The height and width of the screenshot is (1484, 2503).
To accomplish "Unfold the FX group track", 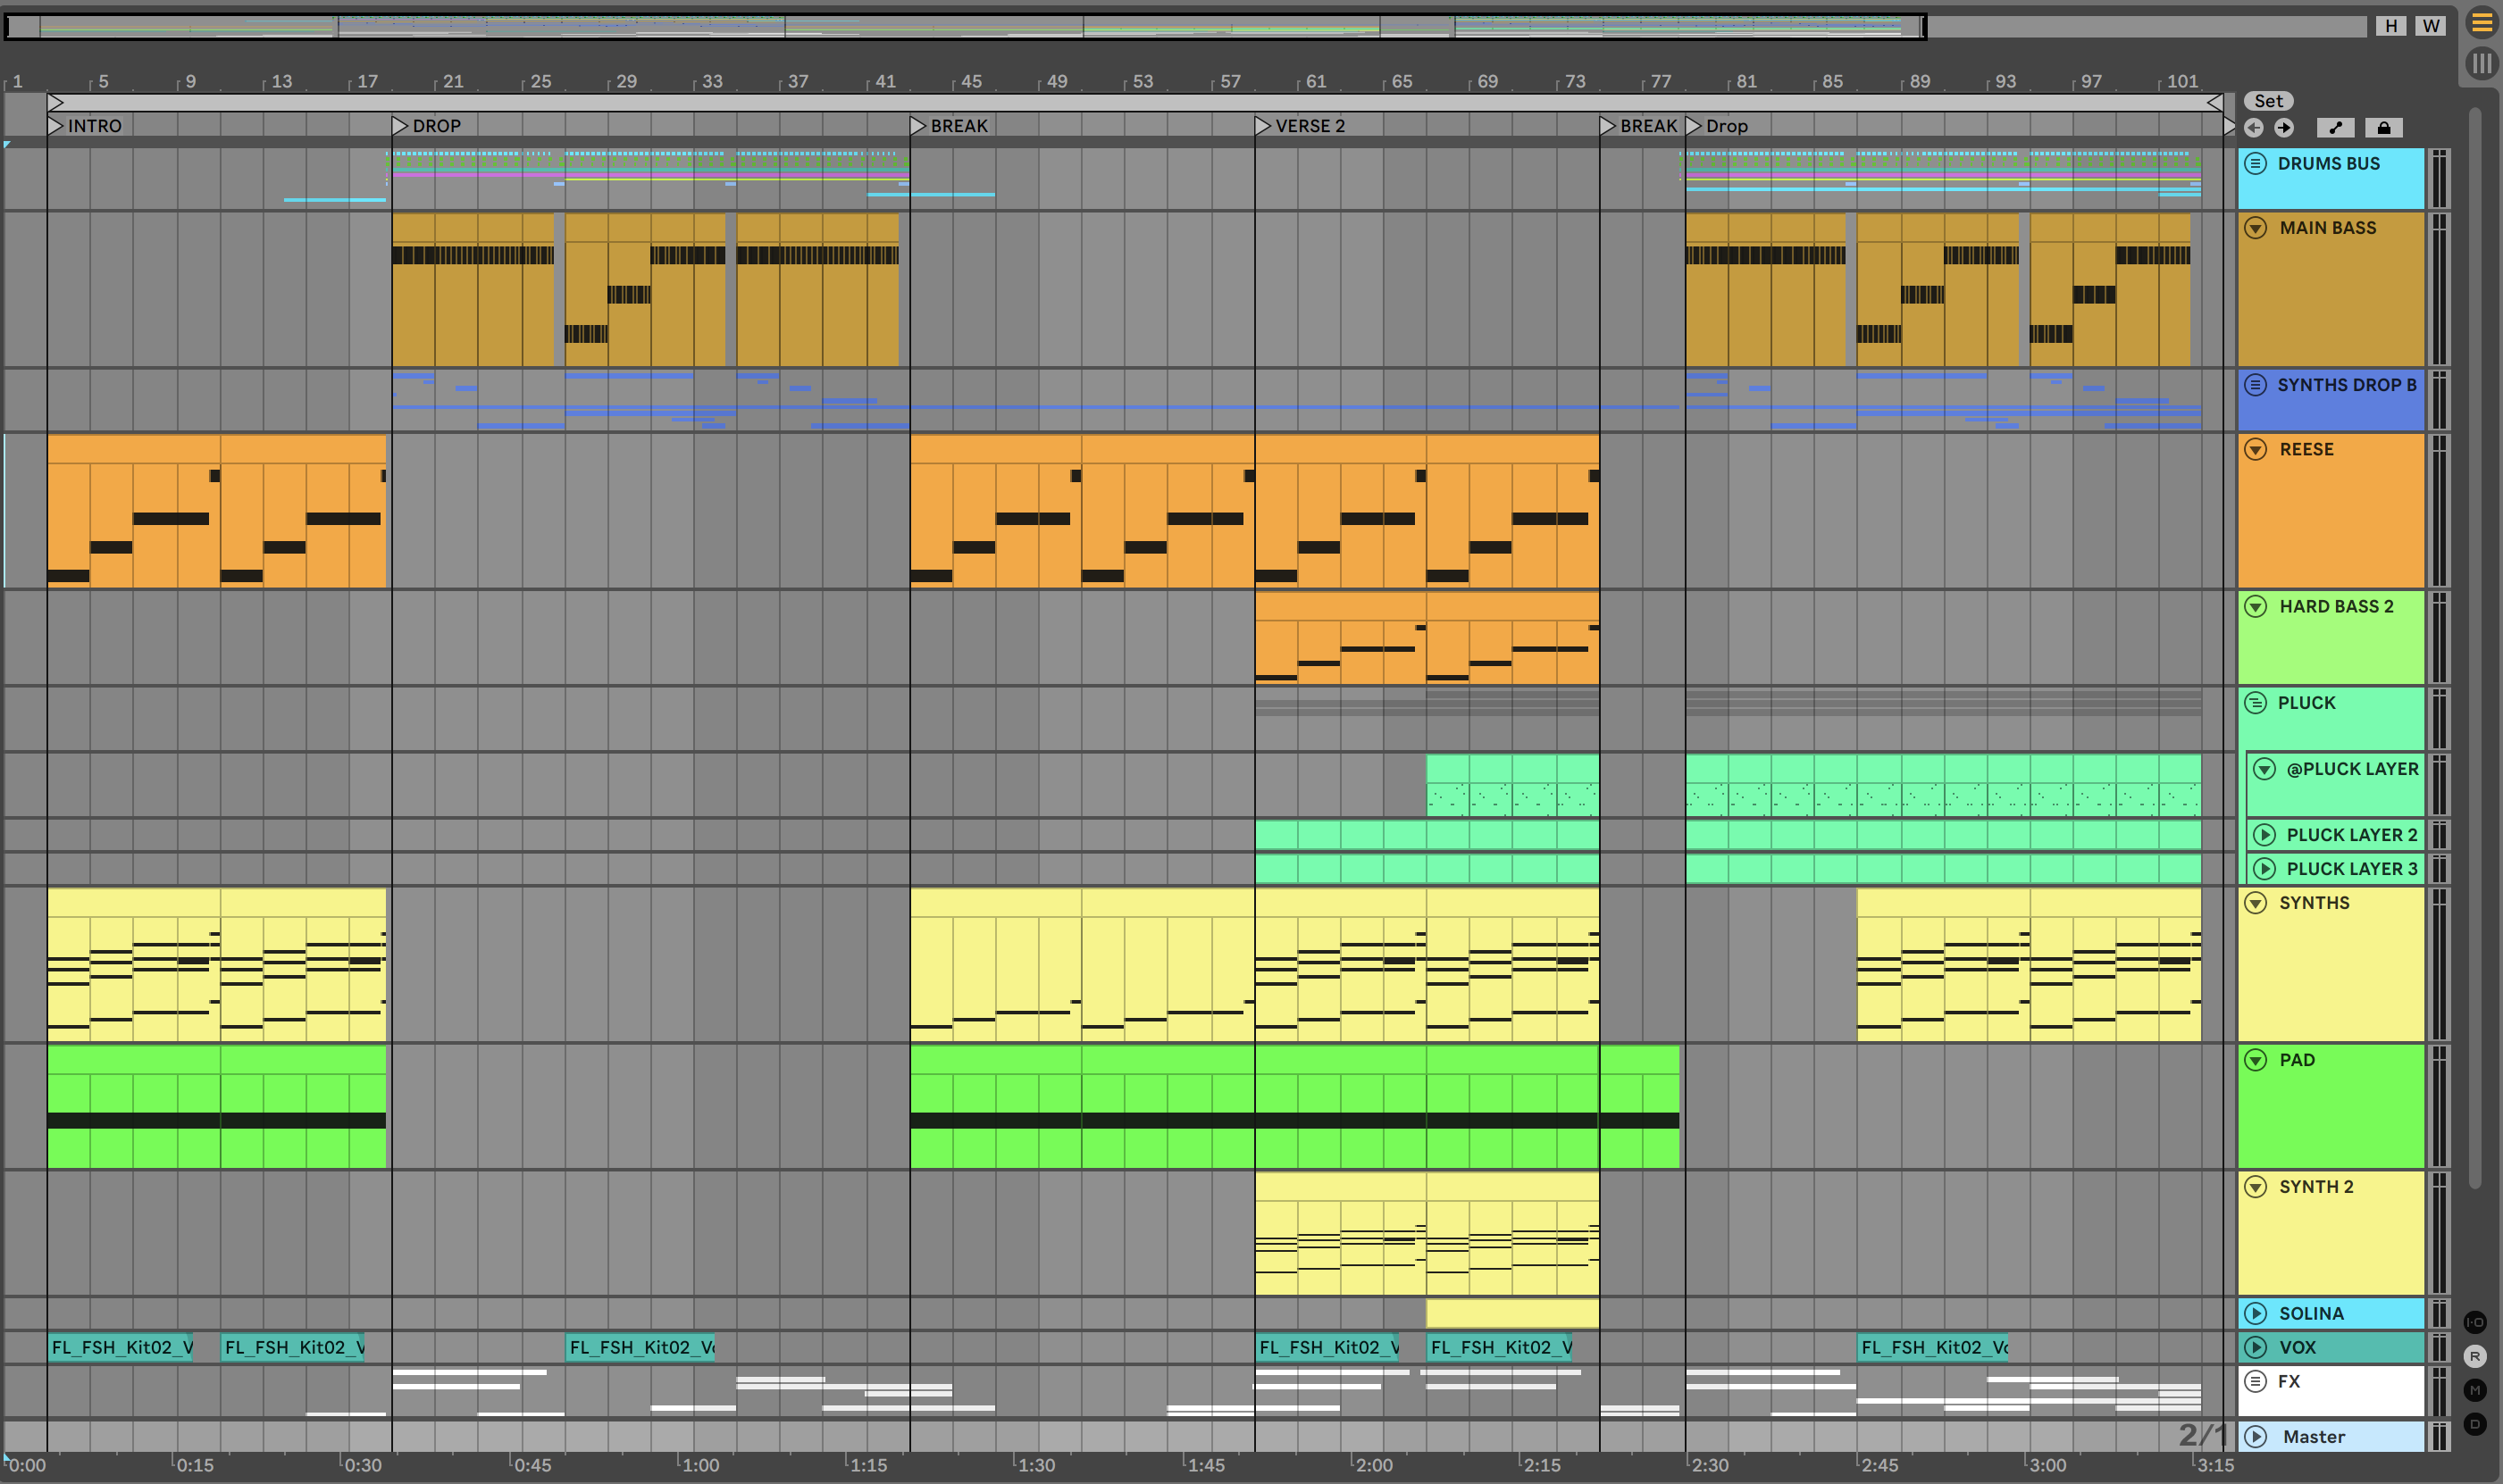I will (2255, 1381).
